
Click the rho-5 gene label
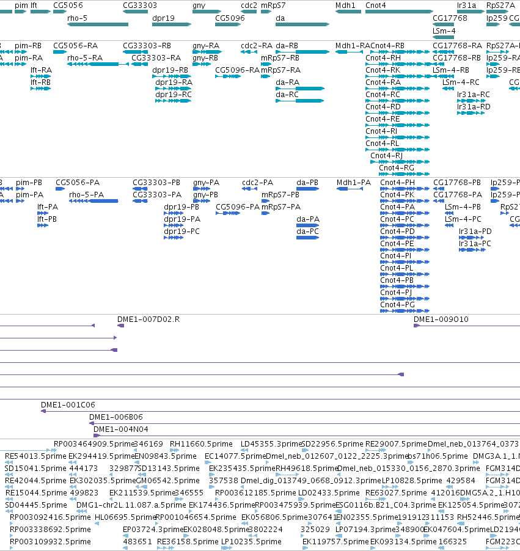(x=77, y=18)
